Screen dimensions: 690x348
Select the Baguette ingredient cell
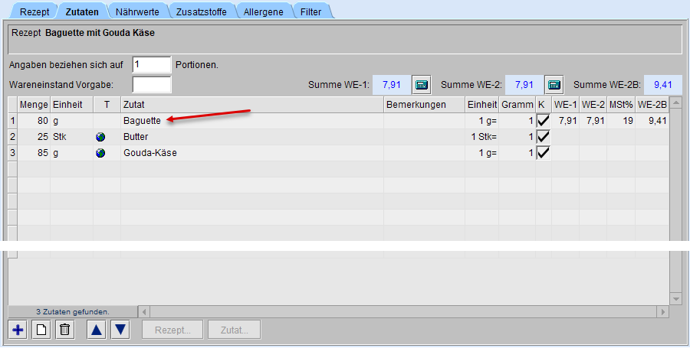click(252, 121)
